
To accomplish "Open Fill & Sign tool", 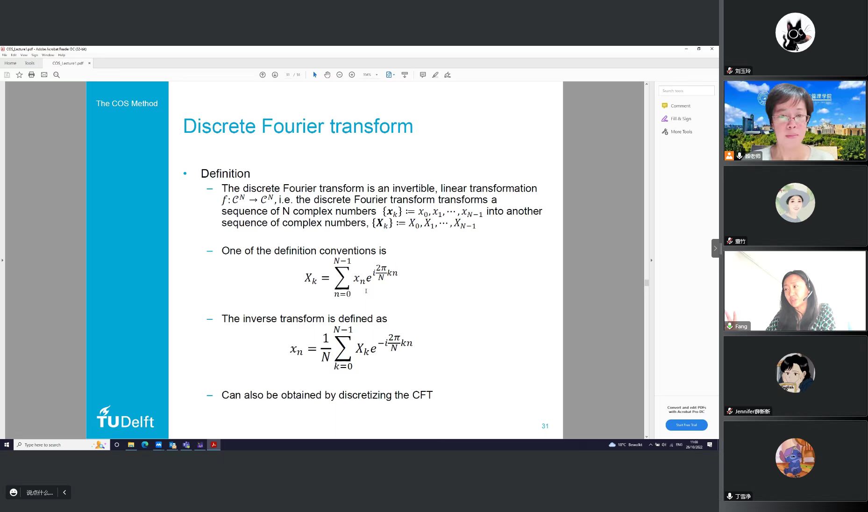I will pyautogui.click(x=681, y=119).
